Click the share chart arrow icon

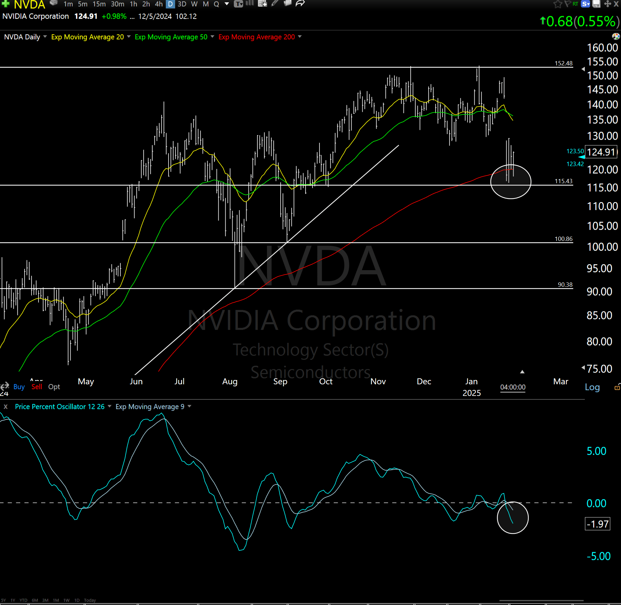tap(300, 4)
